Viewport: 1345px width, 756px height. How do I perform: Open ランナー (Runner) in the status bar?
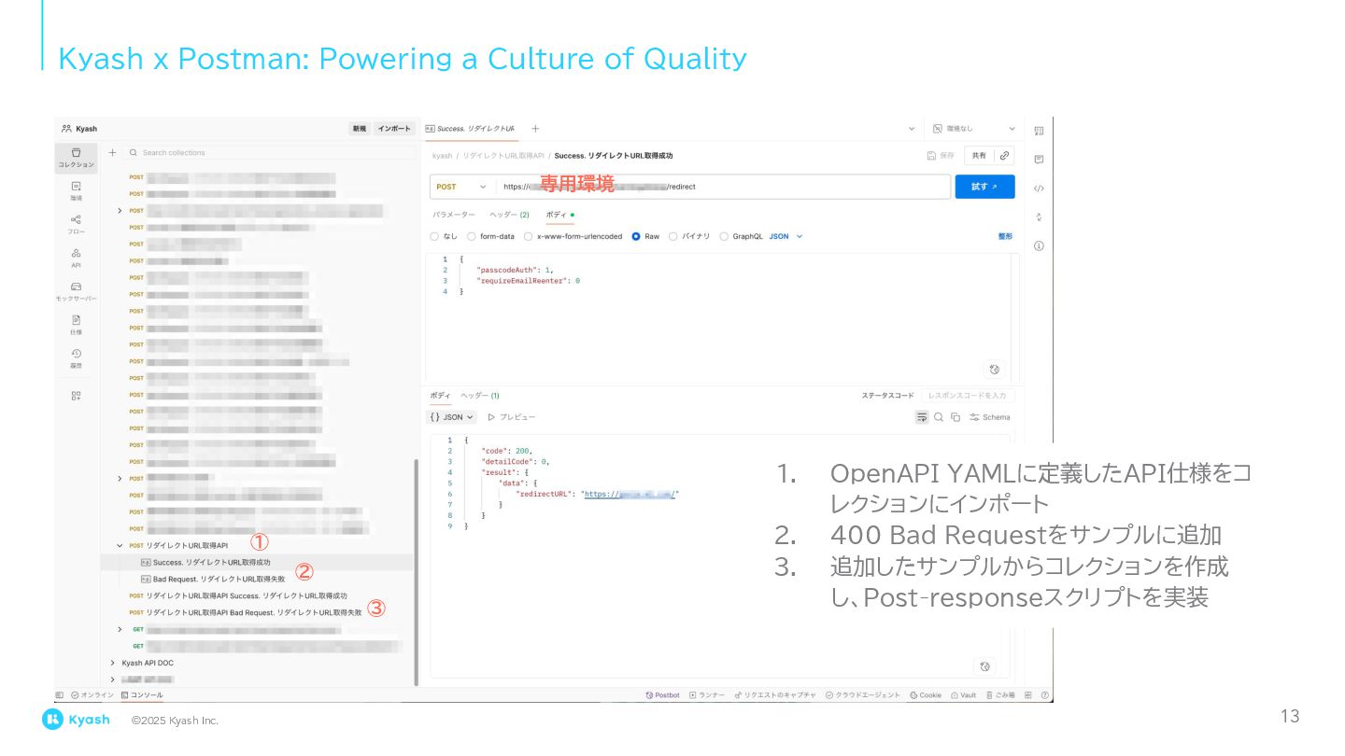(707, 695)
